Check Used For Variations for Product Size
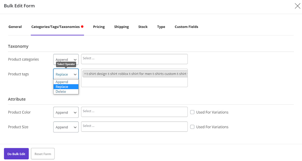The width and height of the screenshot is (302, 161). click(x=192, y=127)
